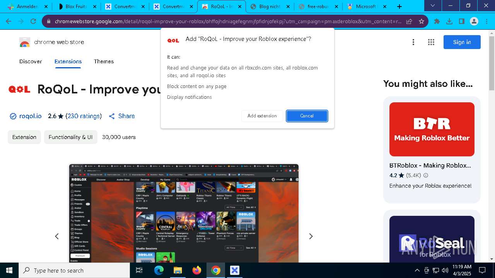The width and height of the screenshot is (495, 278).
Task: Open the Google apps grid
Action: [x=431, y=42]
